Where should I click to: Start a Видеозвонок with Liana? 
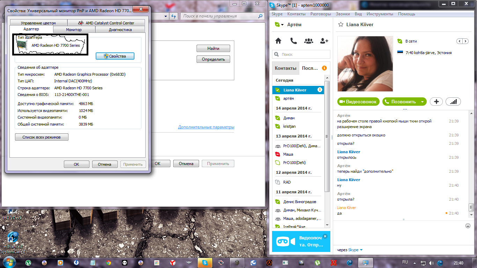pos(358,102)
